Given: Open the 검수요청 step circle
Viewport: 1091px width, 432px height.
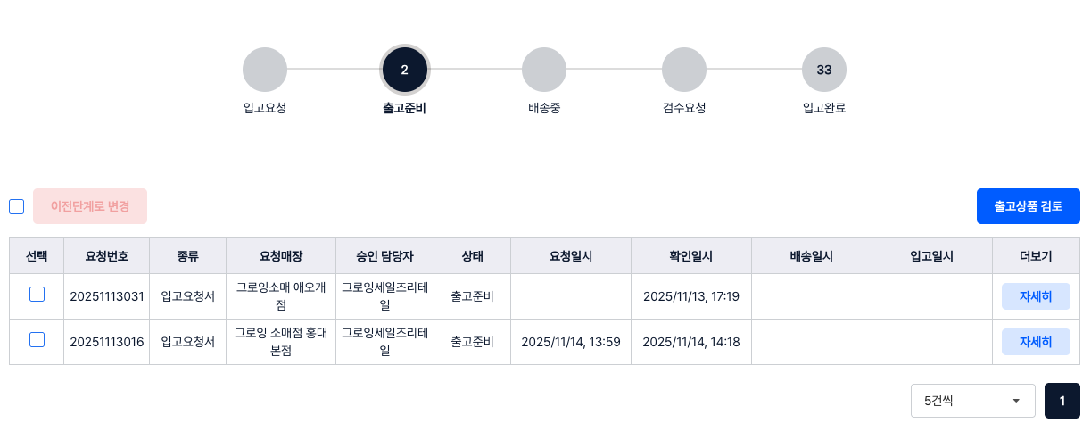Looking at the screenshot, I should pyautogui.click(x=684, y=70).
